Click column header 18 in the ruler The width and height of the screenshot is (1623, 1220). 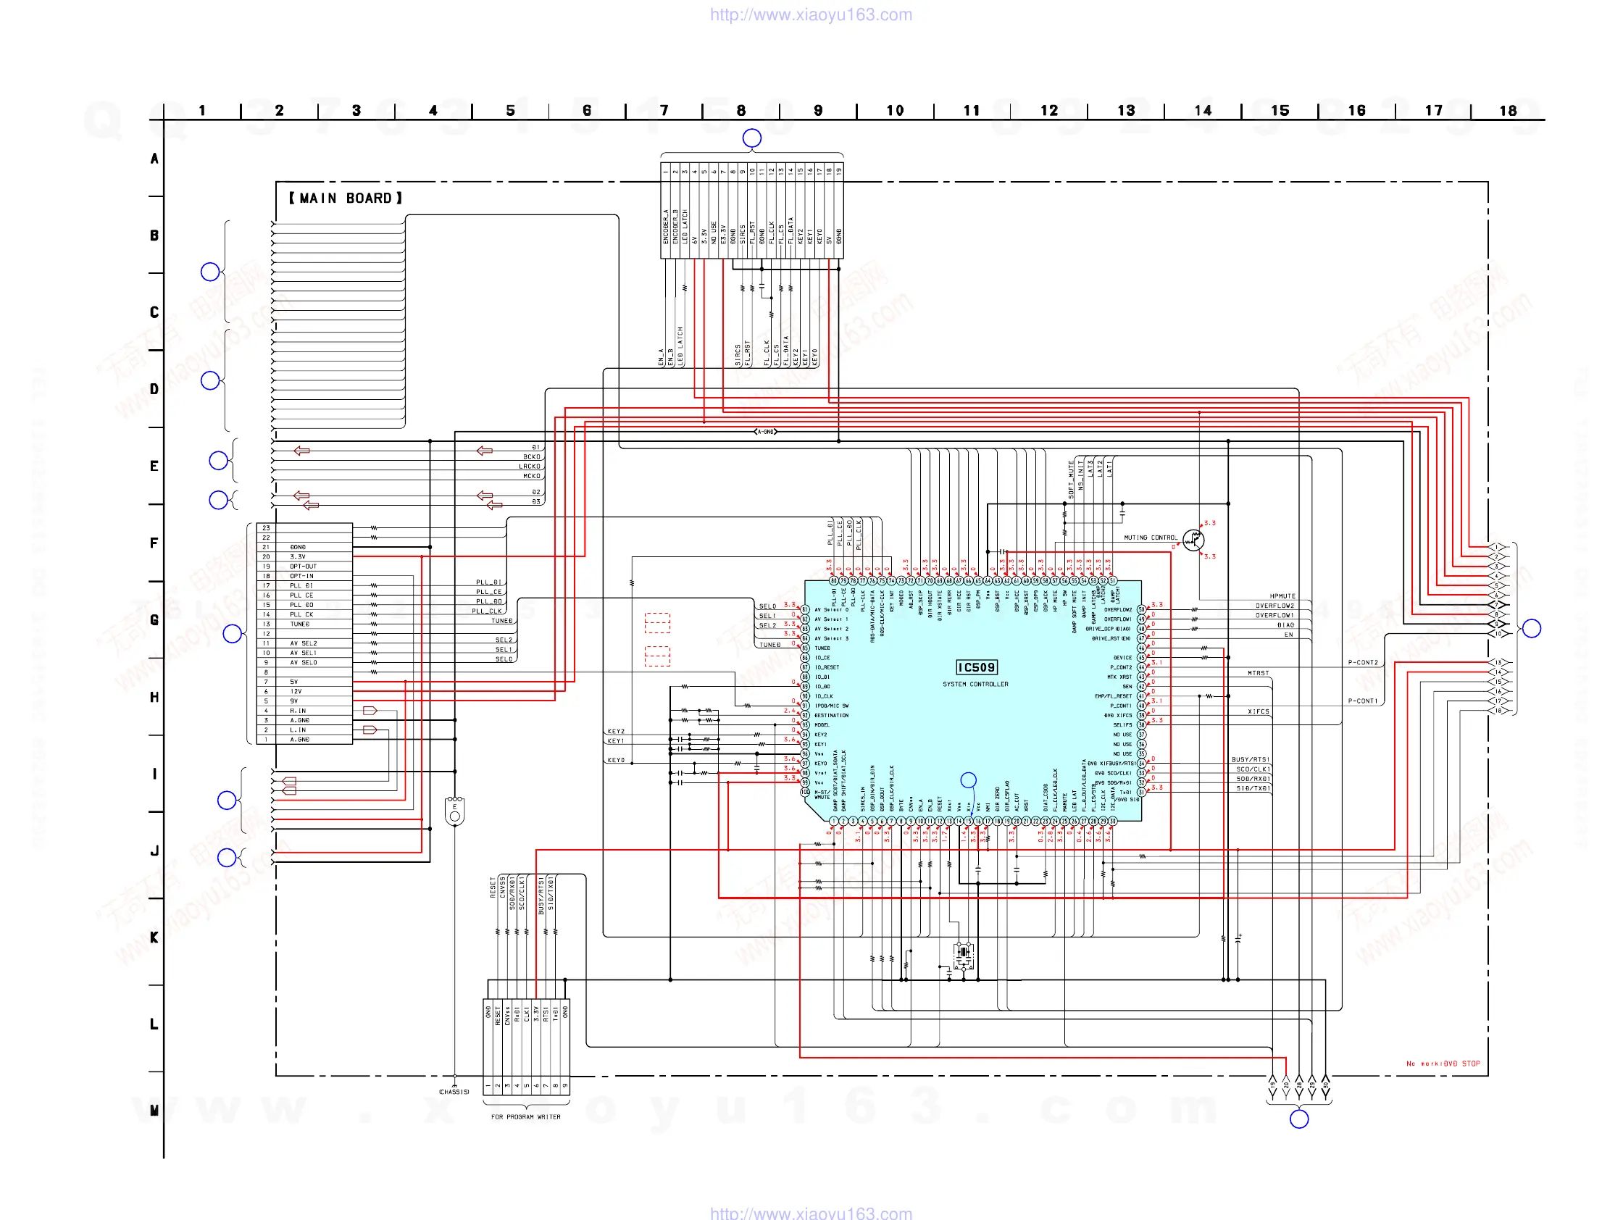(x=1507, y=111)
